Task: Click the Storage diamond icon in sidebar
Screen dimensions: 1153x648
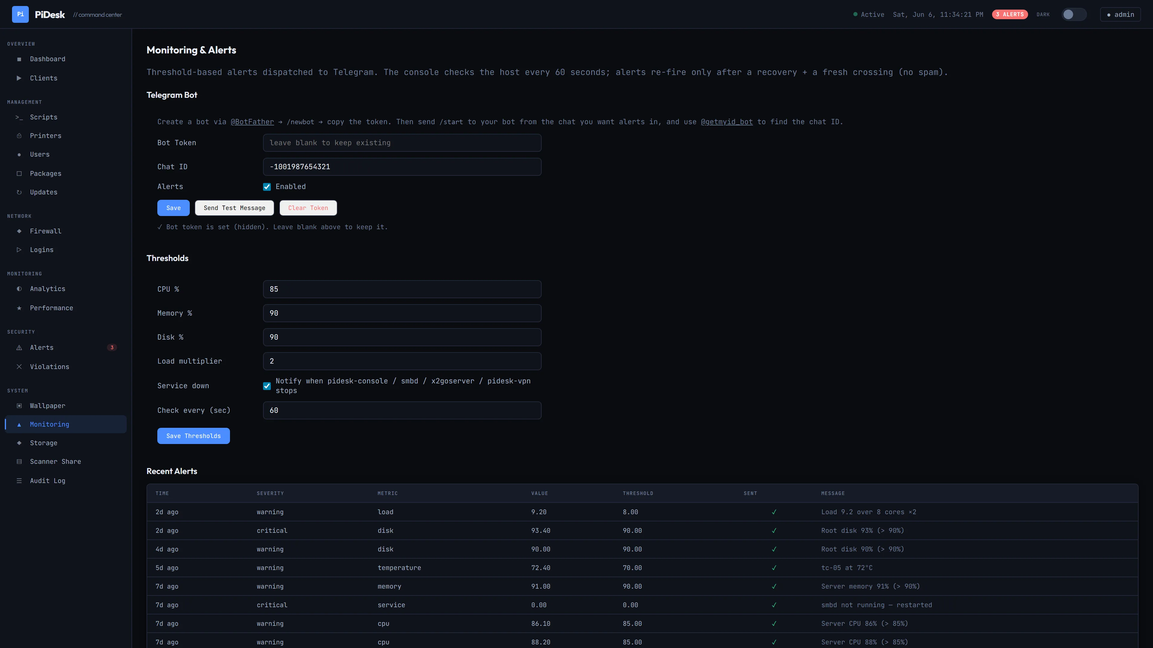Action: click(x=19, y=443)
